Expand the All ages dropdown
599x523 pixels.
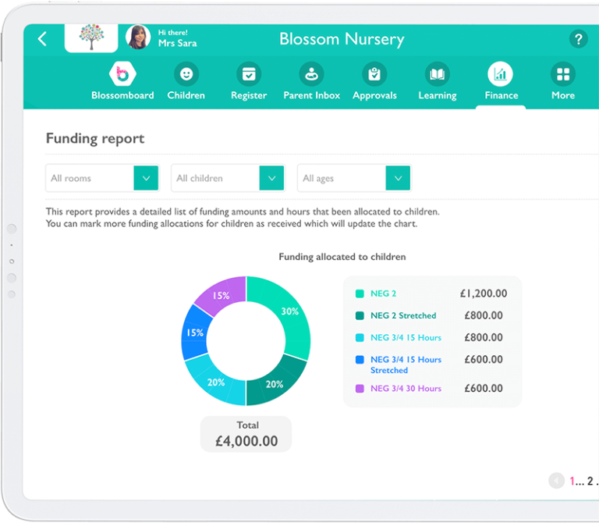coord(398,178)
